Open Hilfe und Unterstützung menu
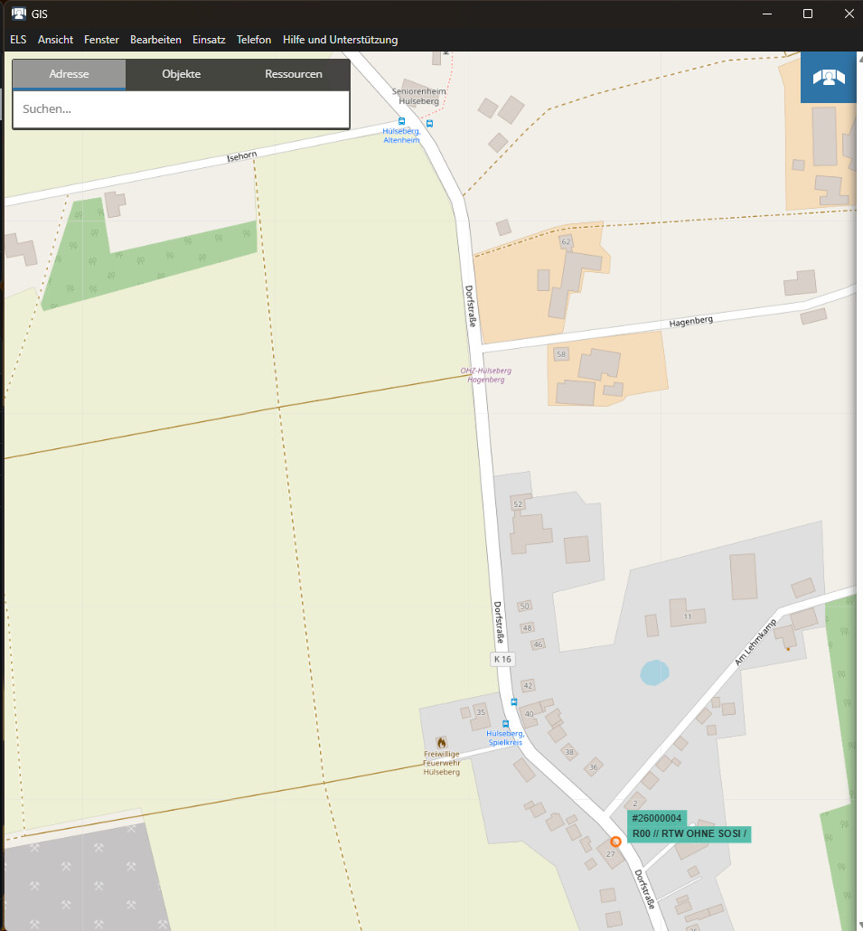 pyautogui.click(x=340, y=40)
